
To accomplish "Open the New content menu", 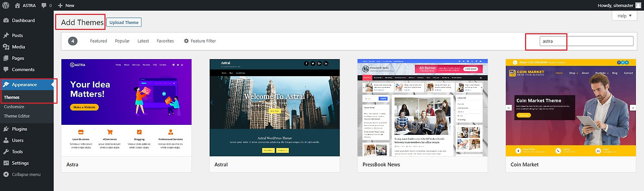I will [x=66, y=5].
